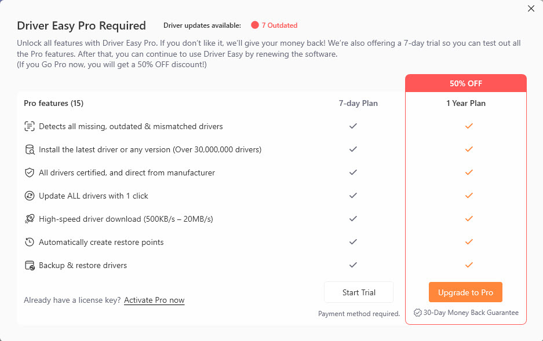The image size is (543, 341).
Task: Click the badge icon next to 30-Day Money Back Guarantee
Action: click(418, 313)
